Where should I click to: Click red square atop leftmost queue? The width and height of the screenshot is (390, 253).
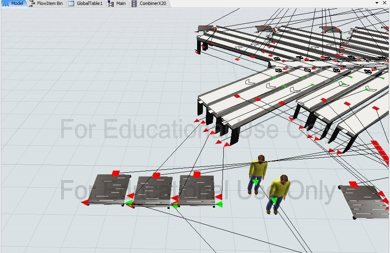(116, 173)
